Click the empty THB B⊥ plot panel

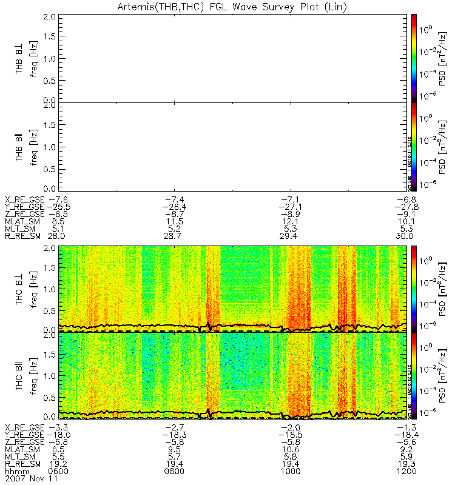232,58
